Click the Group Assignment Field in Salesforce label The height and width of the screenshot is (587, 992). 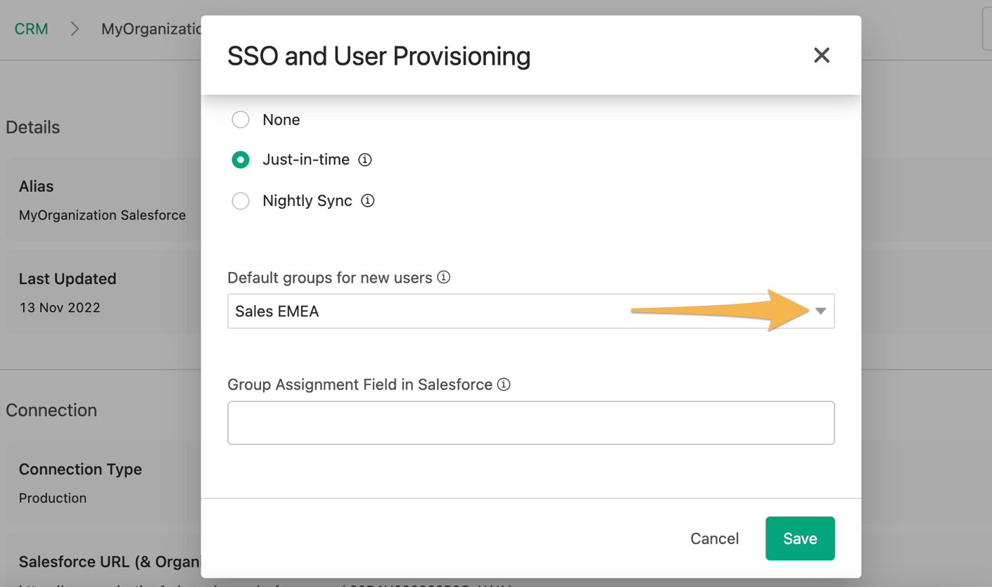pos(360,385)
